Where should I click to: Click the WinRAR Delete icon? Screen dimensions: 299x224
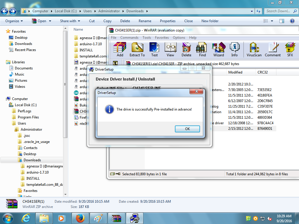coord(186,50)
